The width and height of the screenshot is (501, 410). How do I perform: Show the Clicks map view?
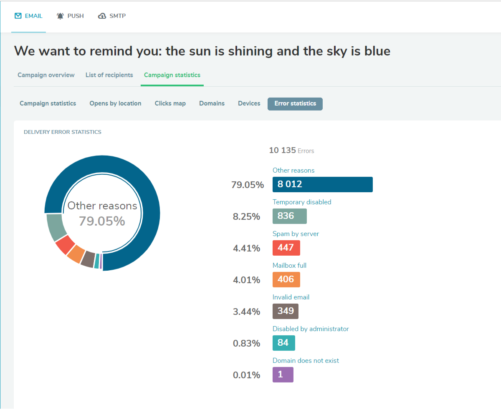170,103
